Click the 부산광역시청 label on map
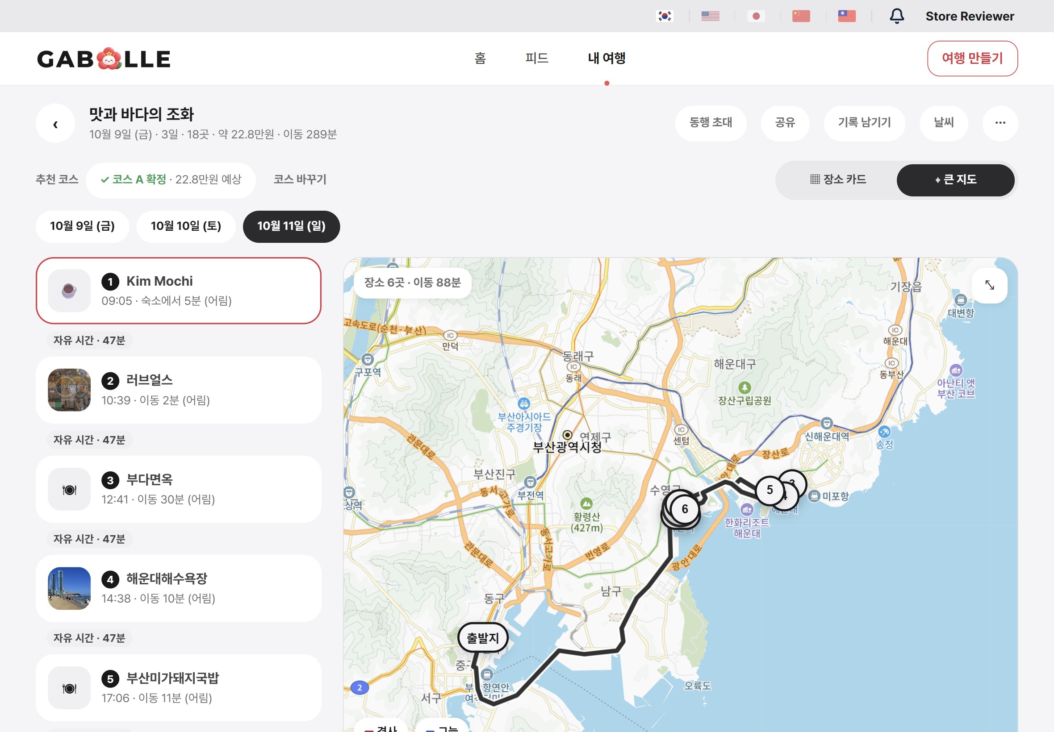 (x=567, y=447)
